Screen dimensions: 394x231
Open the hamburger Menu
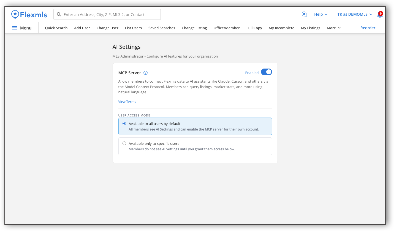(x=22, y=28)
